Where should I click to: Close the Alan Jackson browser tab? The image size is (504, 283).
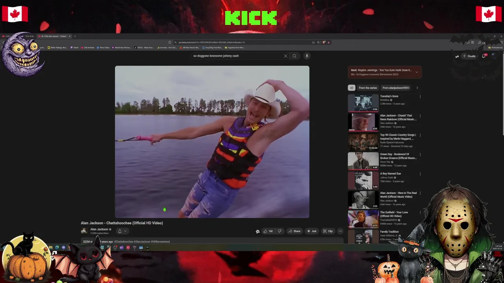point(70,36)
